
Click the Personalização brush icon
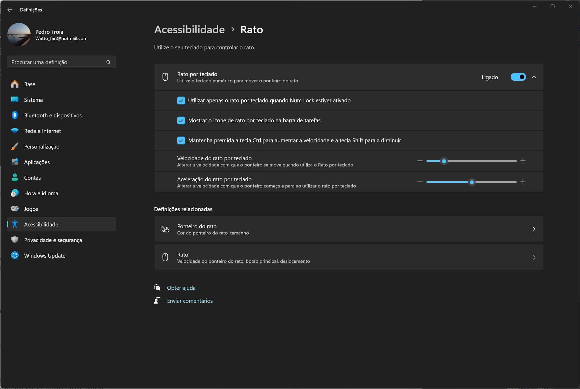pos(15,146)
